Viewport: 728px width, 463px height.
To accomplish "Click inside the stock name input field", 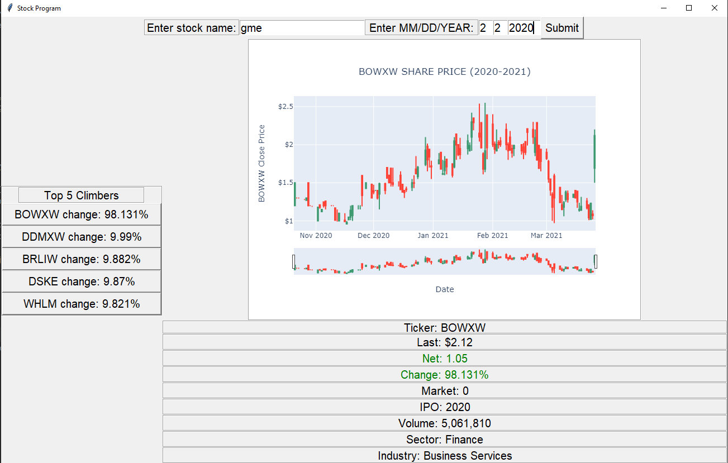I will (302, 27).
